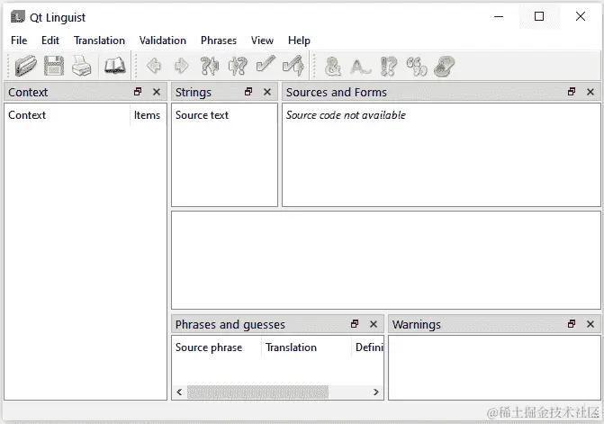604x424 pixels.
Task: Toggle phrase matches validation quotes icon
Action: click(x=417, y=67)
